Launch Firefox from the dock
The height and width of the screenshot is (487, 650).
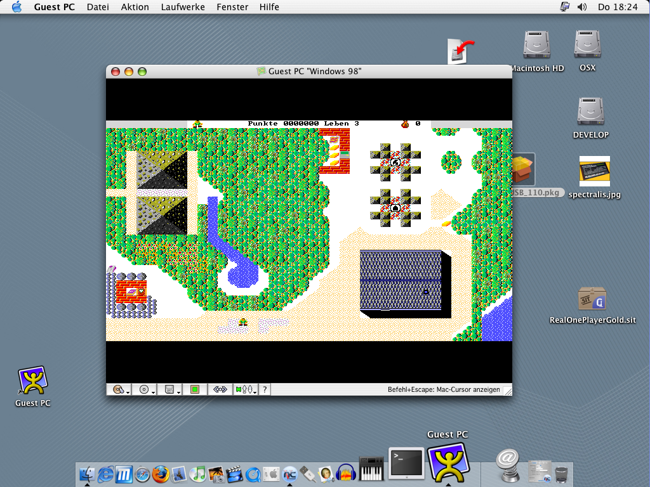pos(161,474)
